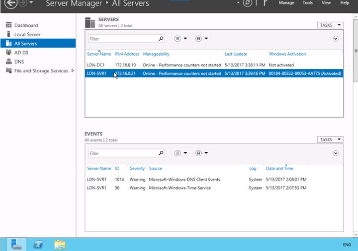Select All Servers in sidebar

pos(38,43)
